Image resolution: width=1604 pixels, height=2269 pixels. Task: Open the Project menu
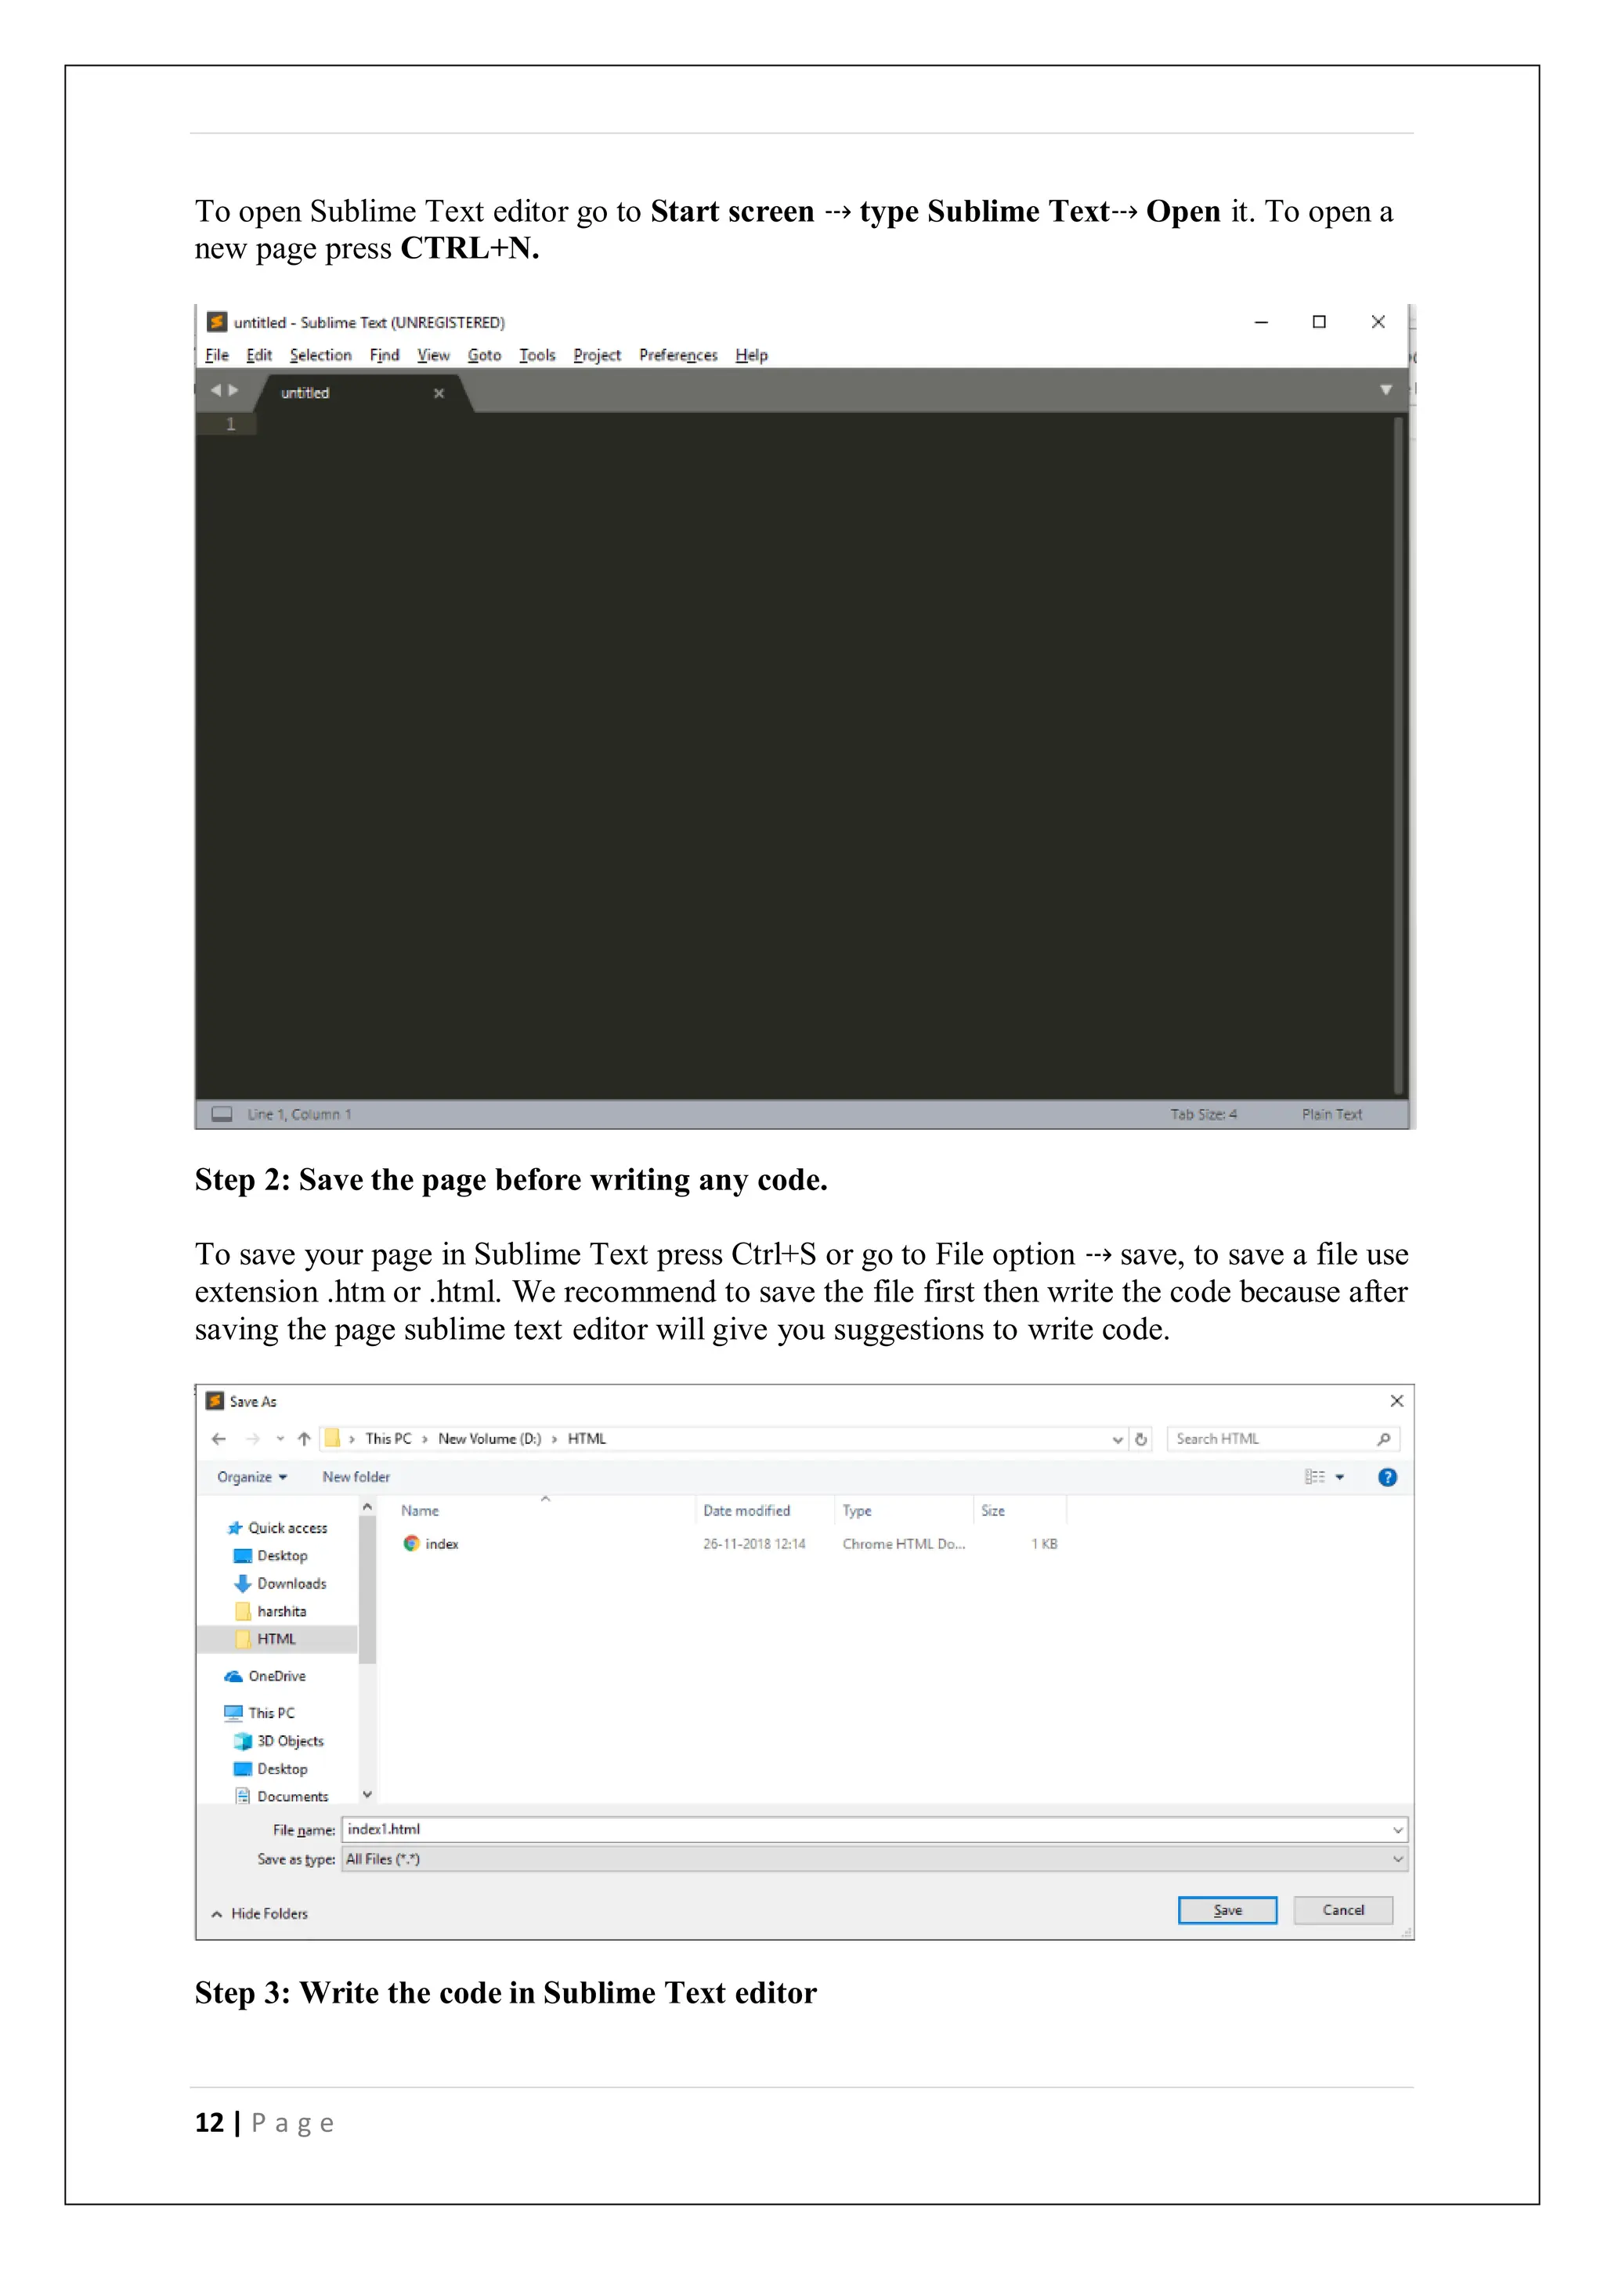pyautogui.click(x=597, y=355)
